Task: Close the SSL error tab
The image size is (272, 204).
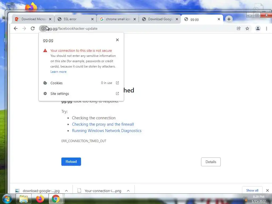Action: [92, 19]
